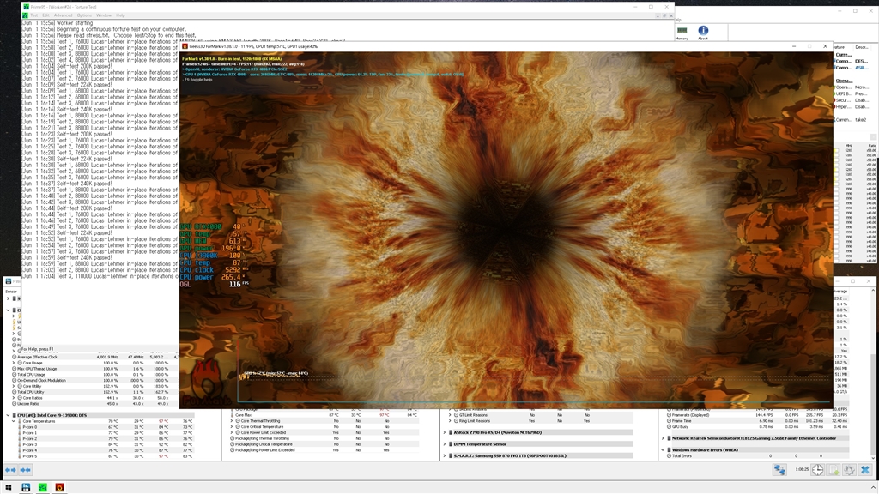Click the Windows Start button
The image size is (879, 494).
click(x=9, y=488)
